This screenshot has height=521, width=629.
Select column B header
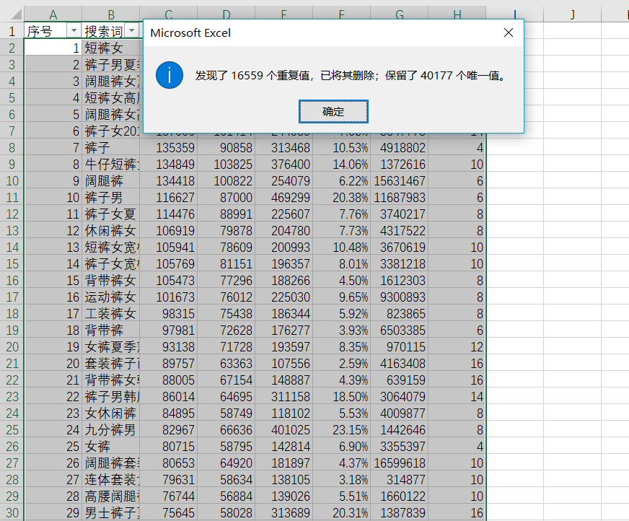[x=111, y=15]
